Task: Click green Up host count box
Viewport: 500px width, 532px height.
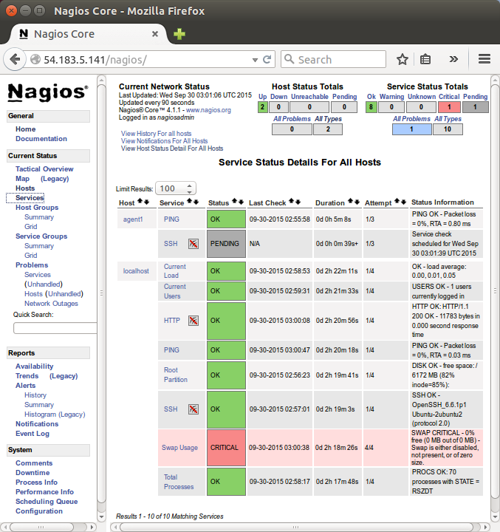Action: click(x=262, y=107)
